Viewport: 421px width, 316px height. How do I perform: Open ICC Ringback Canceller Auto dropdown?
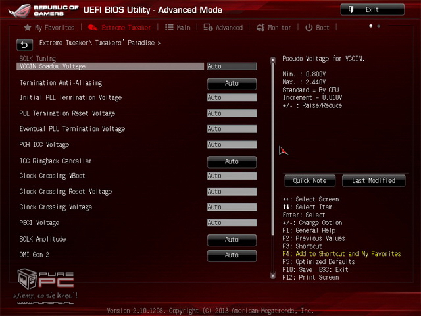pos(232,162)
